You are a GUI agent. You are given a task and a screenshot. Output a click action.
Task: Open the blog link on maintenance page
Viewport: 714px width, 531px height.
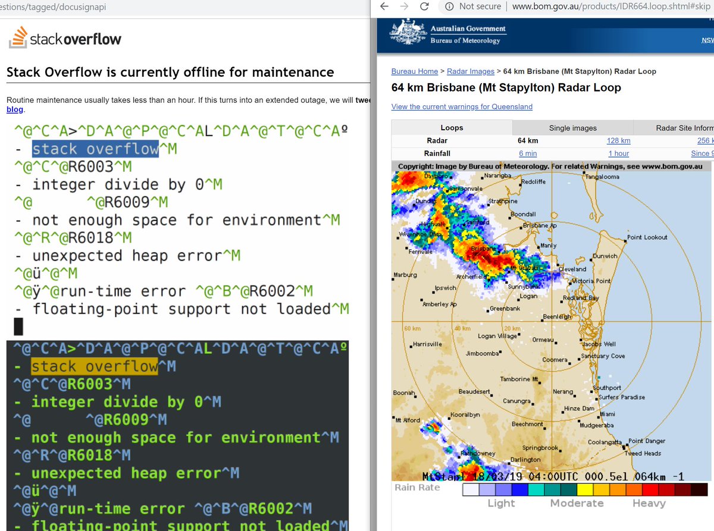click(x=15, y=110)
